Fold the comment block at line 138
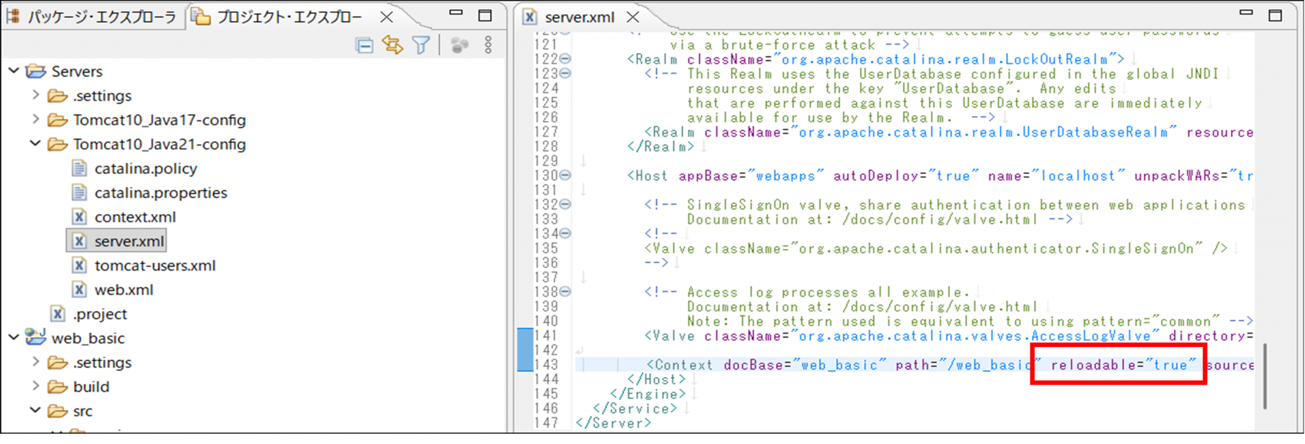This screenshot has height=444, width=1305. click(x=565, y=292)
